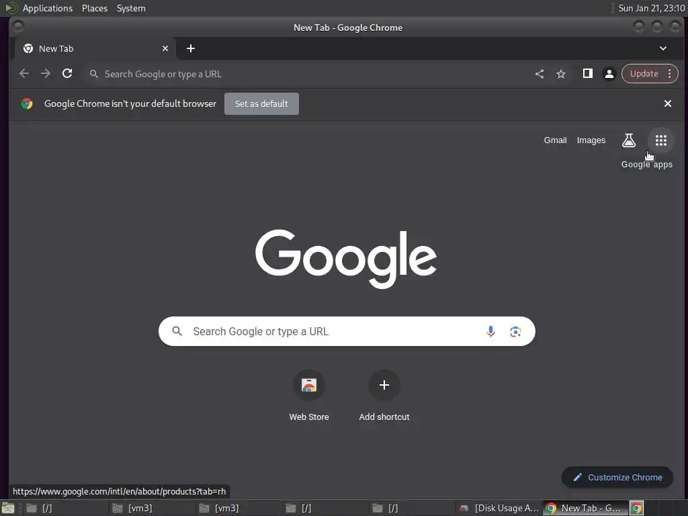The height and width of the screenshot is (516, 688).
Task: Open the Web Store shortcut
Action: tap(309, 395)
